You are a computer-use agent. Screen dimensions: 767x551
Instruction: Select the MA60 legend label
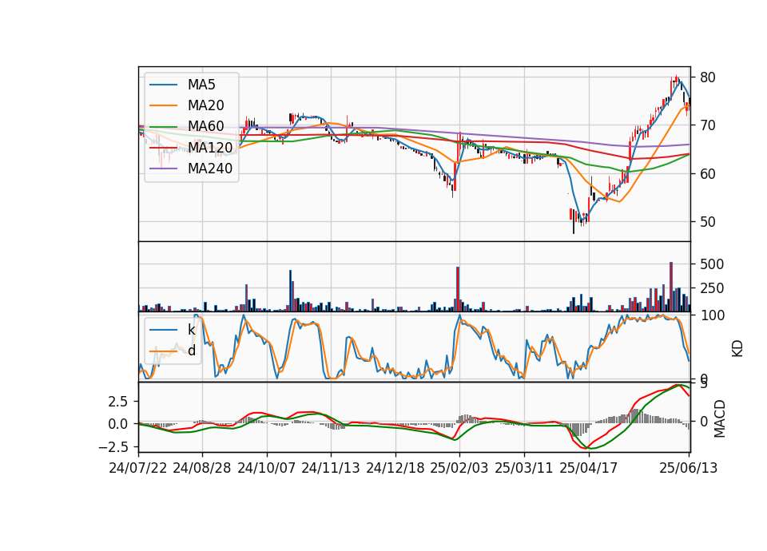coord(205,126)
